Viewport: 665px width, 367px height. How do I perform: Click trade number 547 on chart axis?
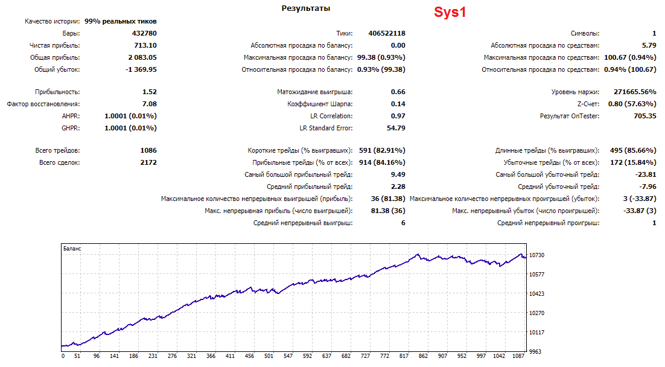[288, 356]
